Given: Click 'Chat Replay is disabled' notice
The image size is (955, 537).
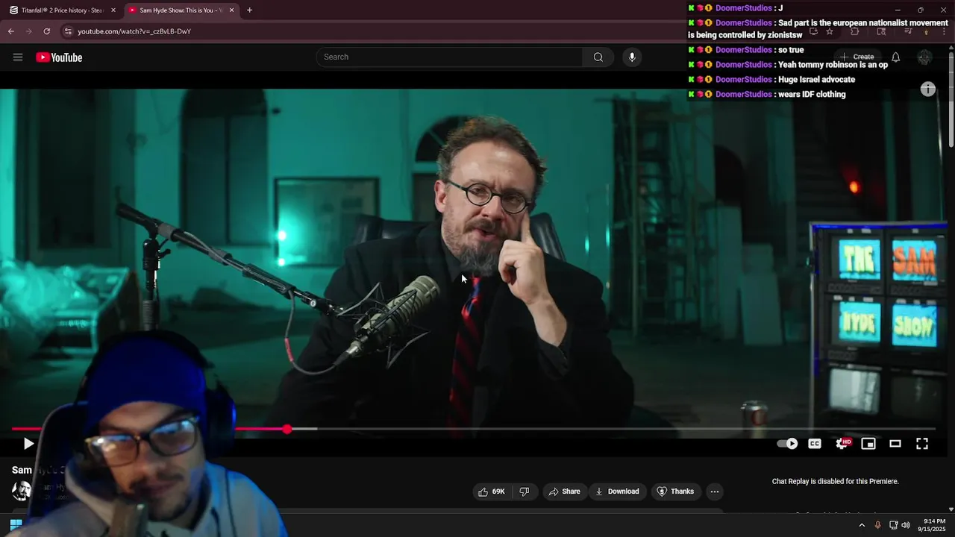Looking at the screenshot, I should 835,482.
